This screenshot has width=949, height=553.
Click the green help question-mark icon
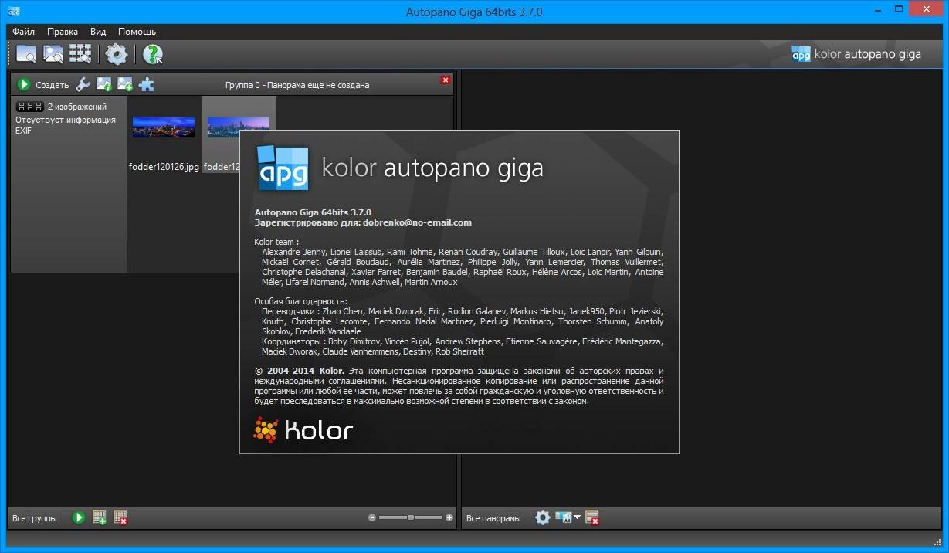pos(153,53)
